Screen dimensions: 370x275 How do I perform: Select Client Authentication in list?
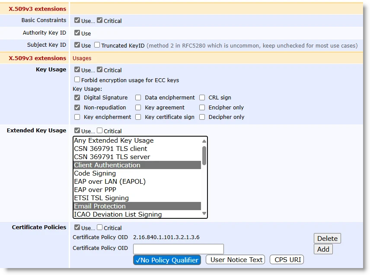(137, 165)
